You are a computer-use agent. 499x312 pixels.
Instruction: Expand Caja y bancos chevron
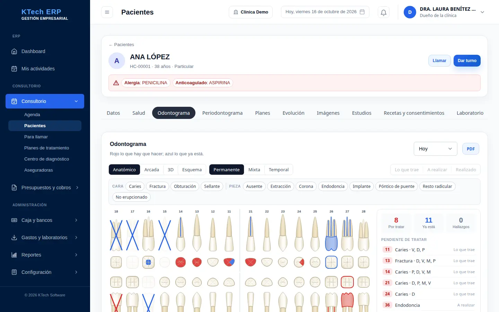pyautogui.click(x=76, y=220)
